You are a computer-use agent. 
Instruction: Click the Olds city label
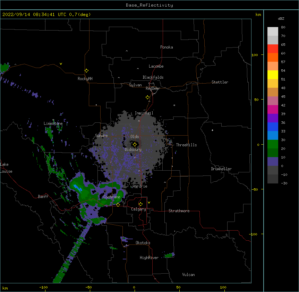pos(135,137)
